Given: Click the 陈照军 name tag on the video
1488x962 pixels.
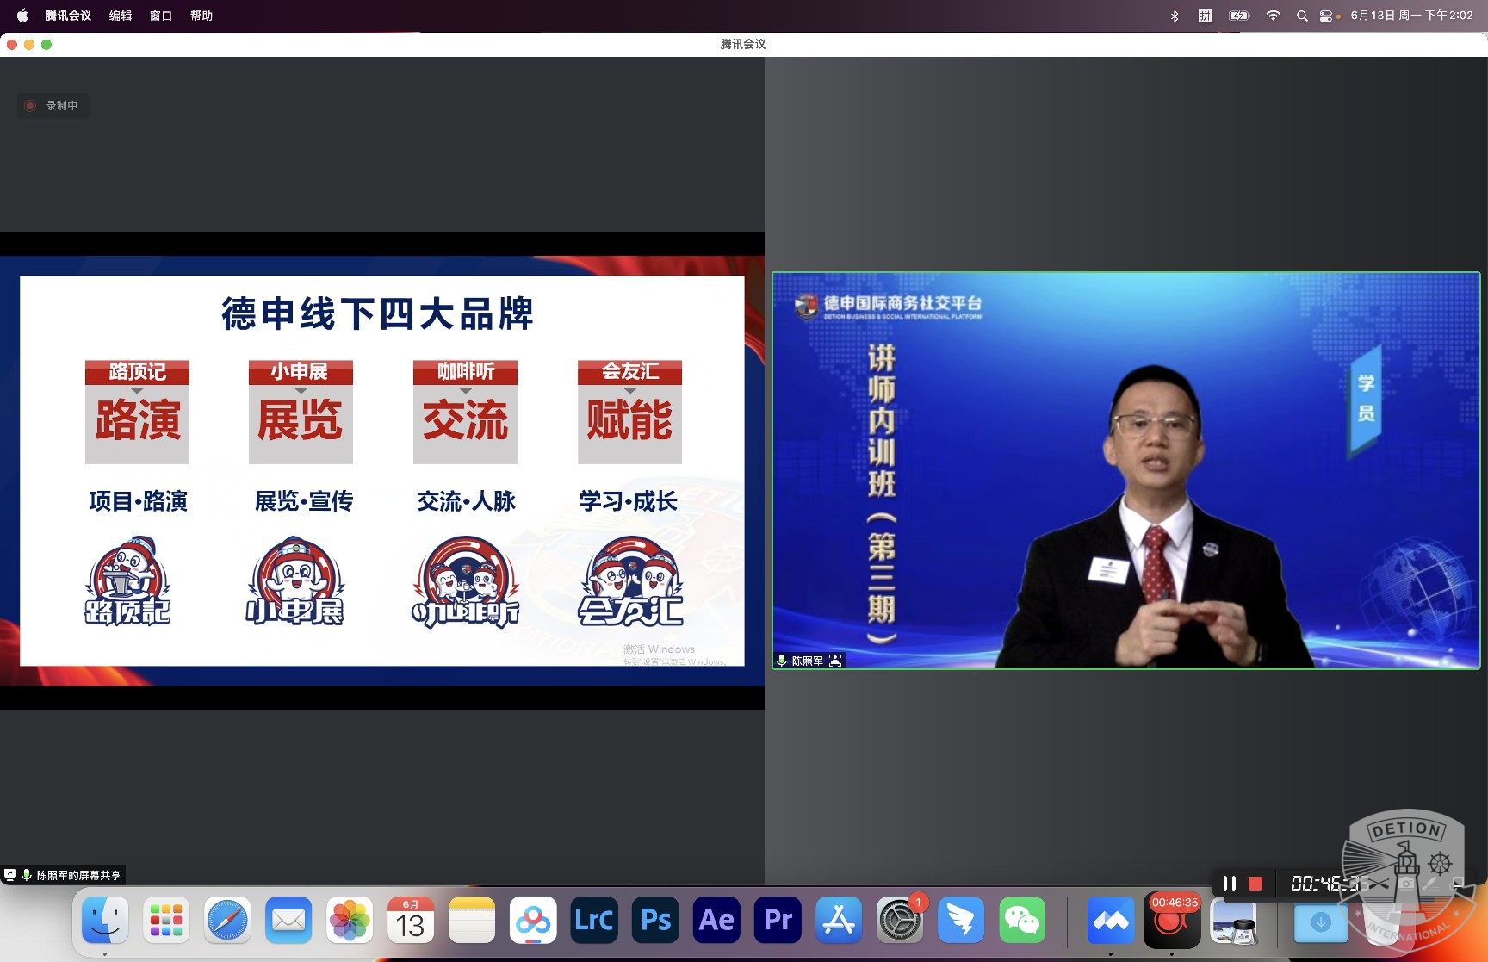Looking at the screenshot, I should coord(808,661).
